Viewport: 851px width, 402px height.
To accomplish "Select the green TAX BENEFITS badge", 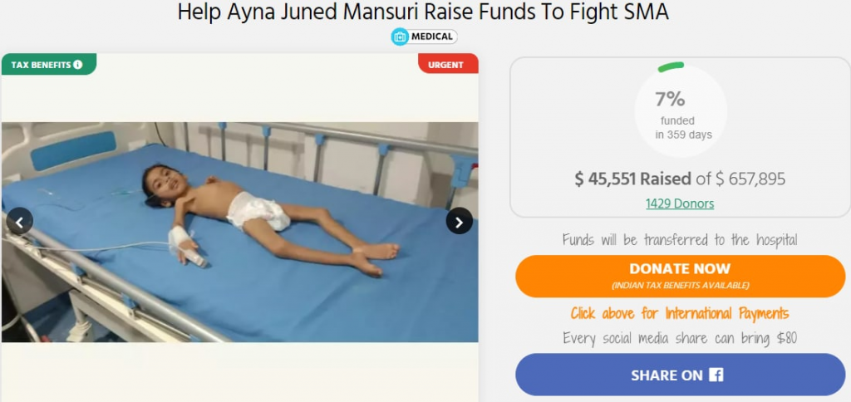I will [x=49, y=64].
